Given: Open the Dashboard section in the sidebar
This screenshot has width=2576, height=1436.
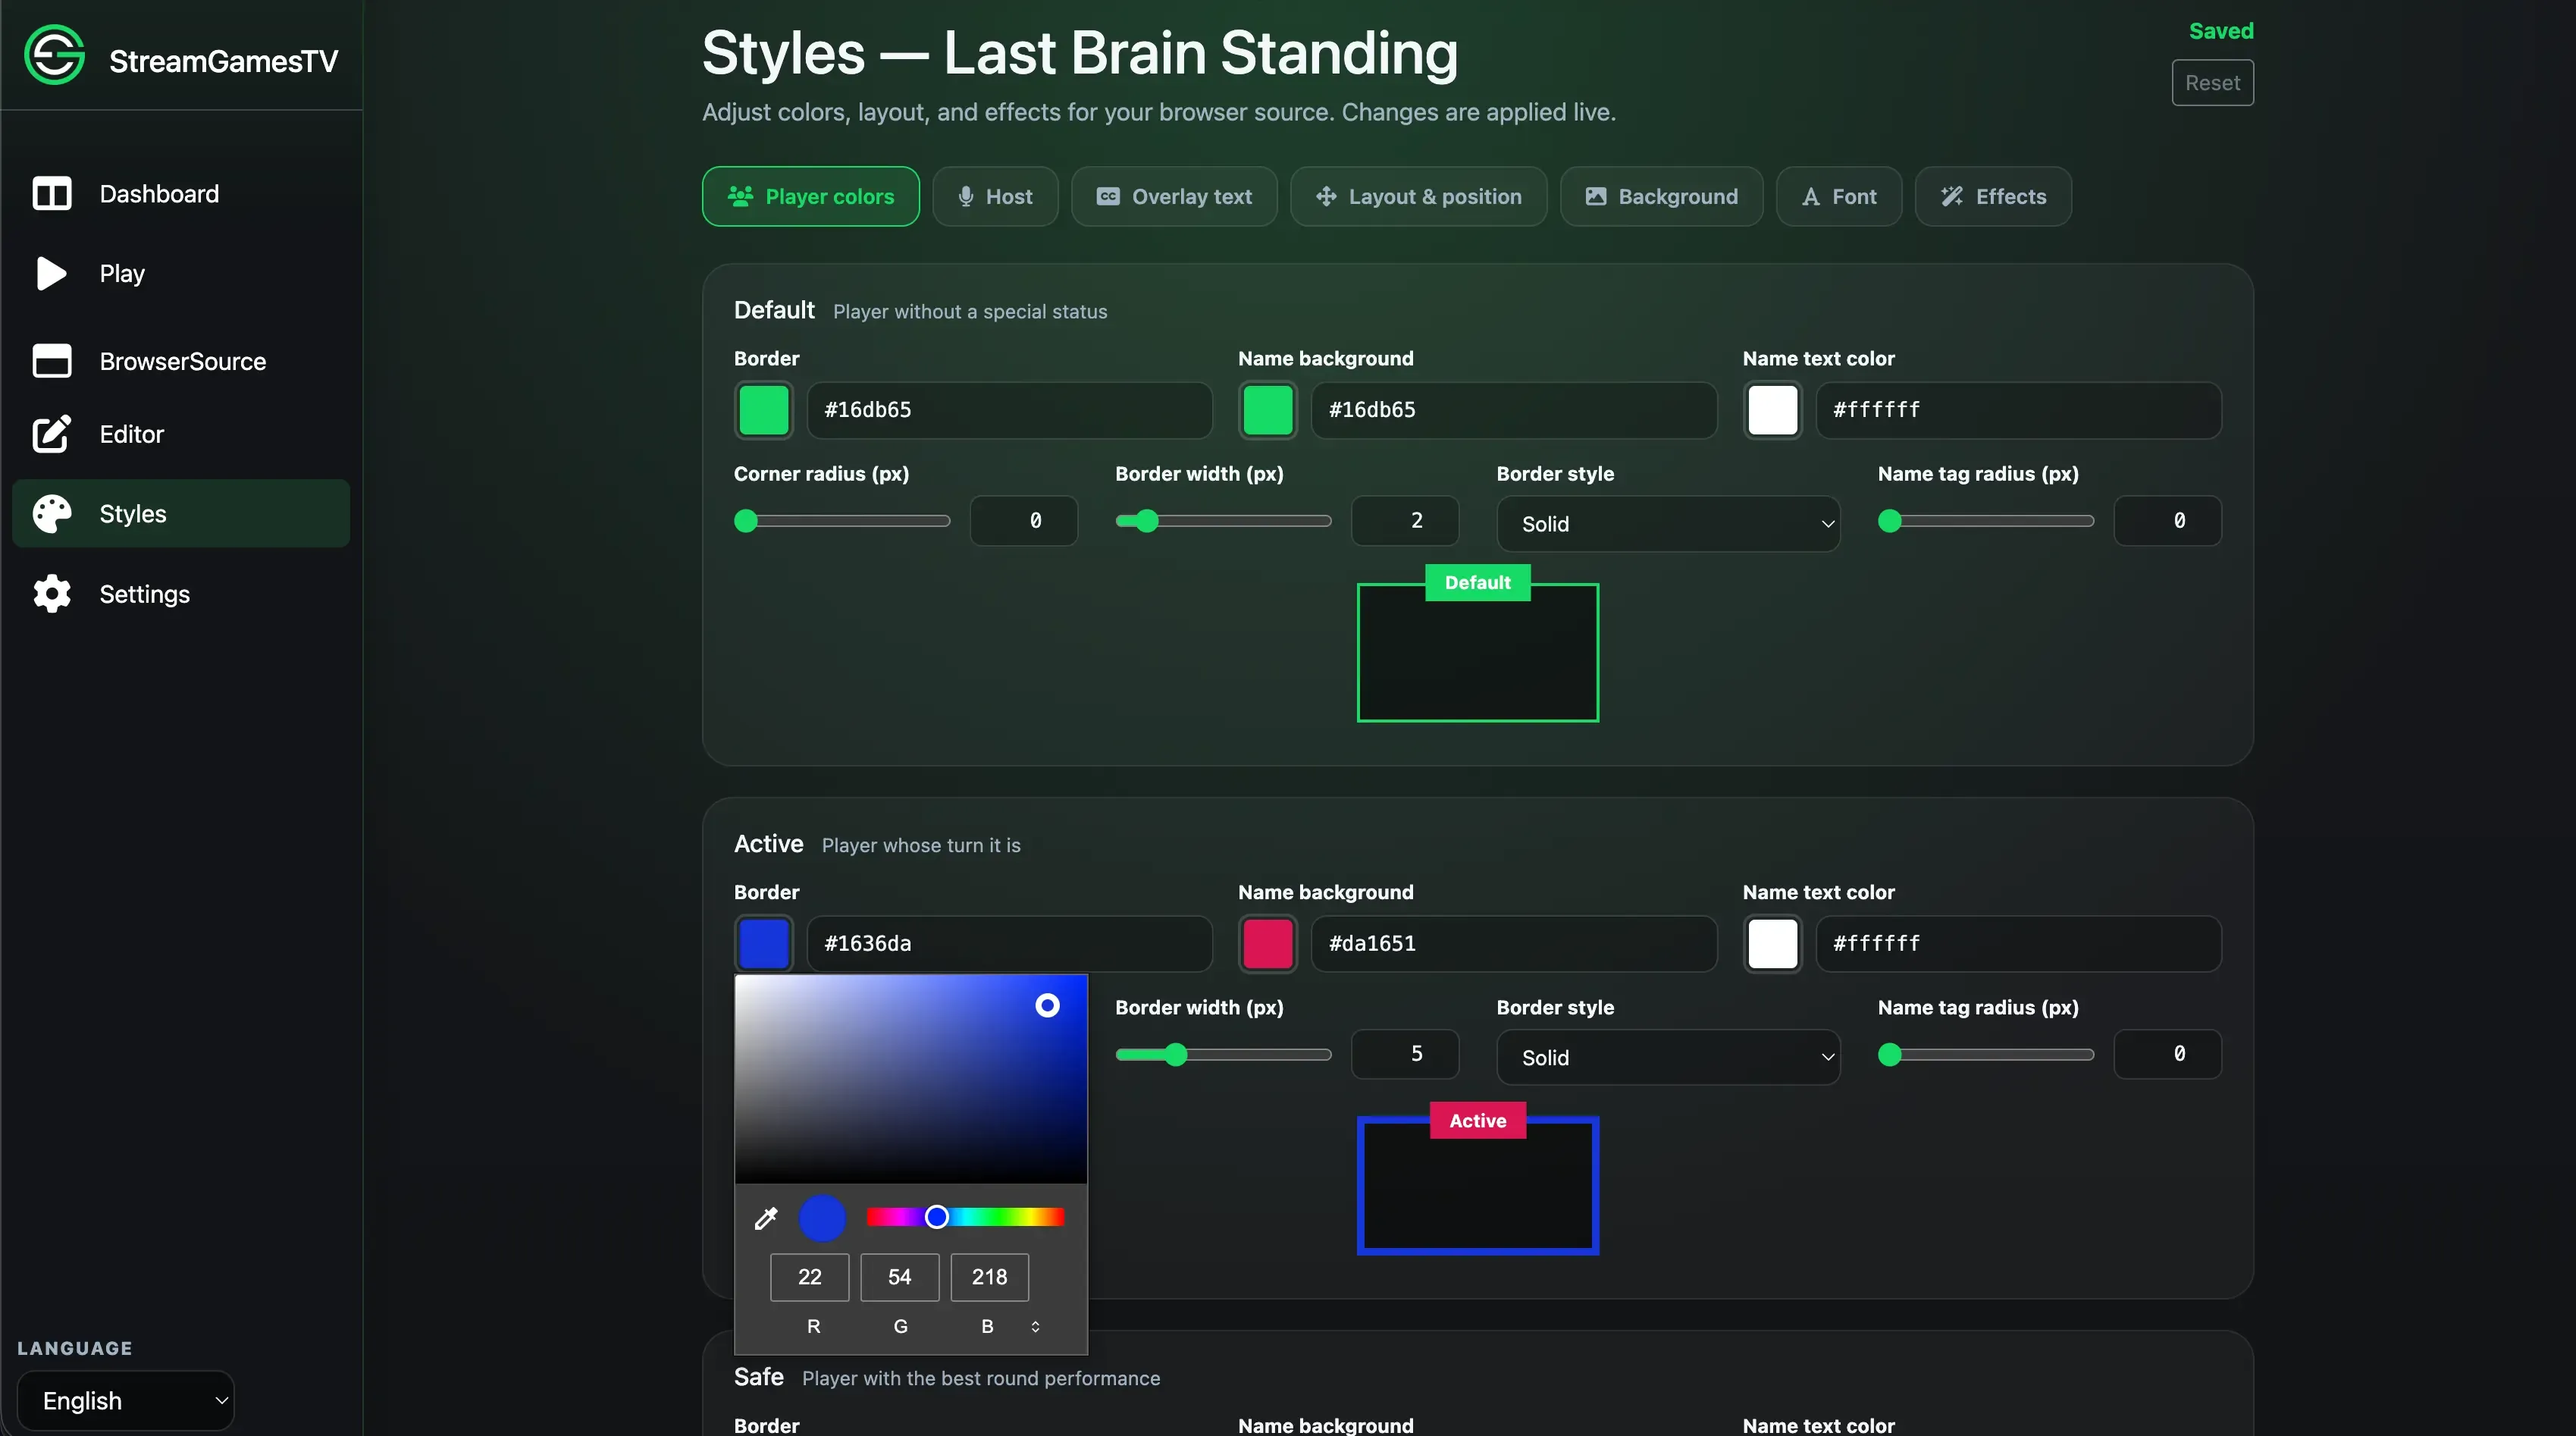Looking at the screenshot, I should (x=158, y=193).
